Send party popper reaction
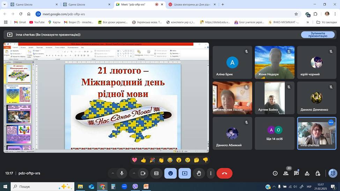 pos(152,160)
